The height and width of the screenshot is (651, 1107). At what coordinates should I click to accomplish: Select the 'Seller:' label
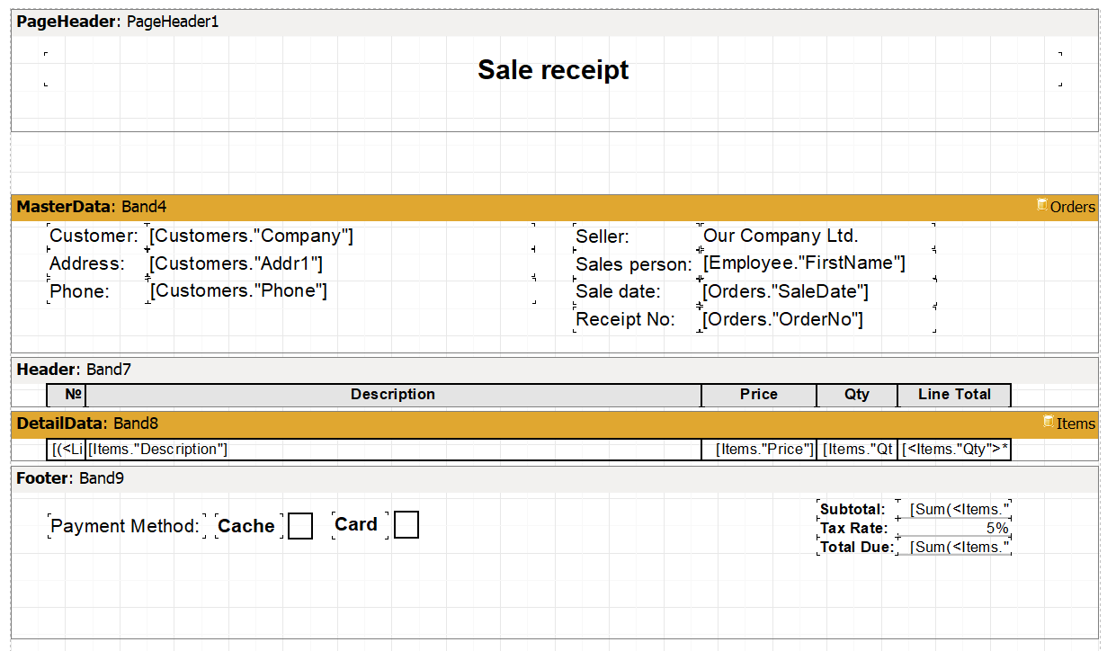(636, 236)
